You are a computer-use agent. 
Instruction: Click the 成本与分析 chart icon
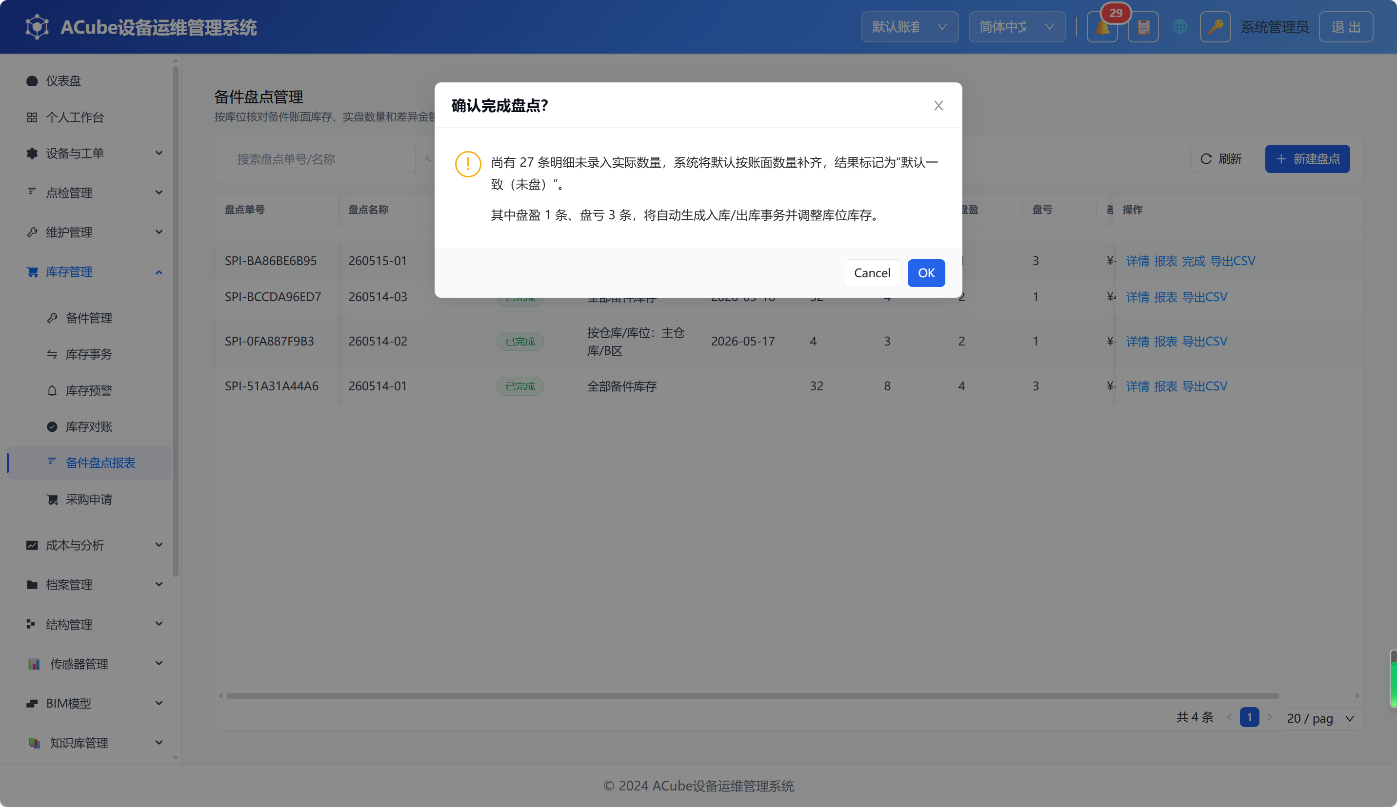click(x=32, y=545)
